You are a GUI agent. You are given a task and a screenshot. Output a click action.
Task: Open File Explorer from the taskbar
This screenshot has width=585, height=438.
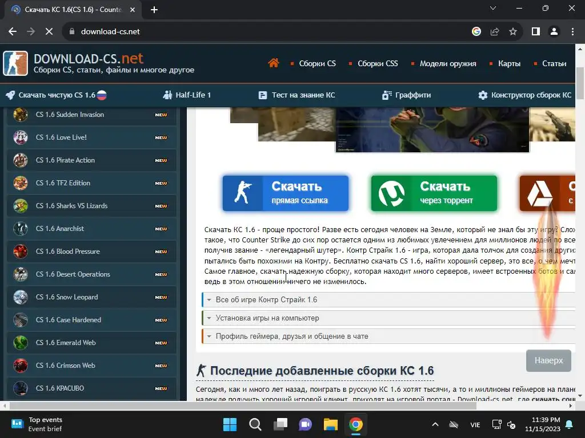[331, 424]
